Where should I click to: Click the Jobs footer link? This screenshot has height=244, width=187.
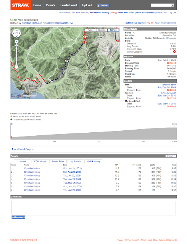coord(150,240)
